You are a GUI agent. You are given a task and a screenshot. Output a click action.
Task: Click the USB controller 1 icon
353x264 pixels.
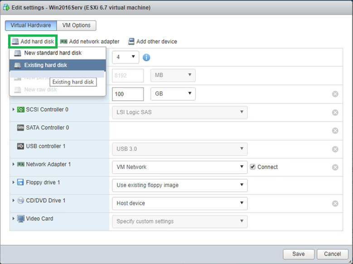tap(20, 147)
